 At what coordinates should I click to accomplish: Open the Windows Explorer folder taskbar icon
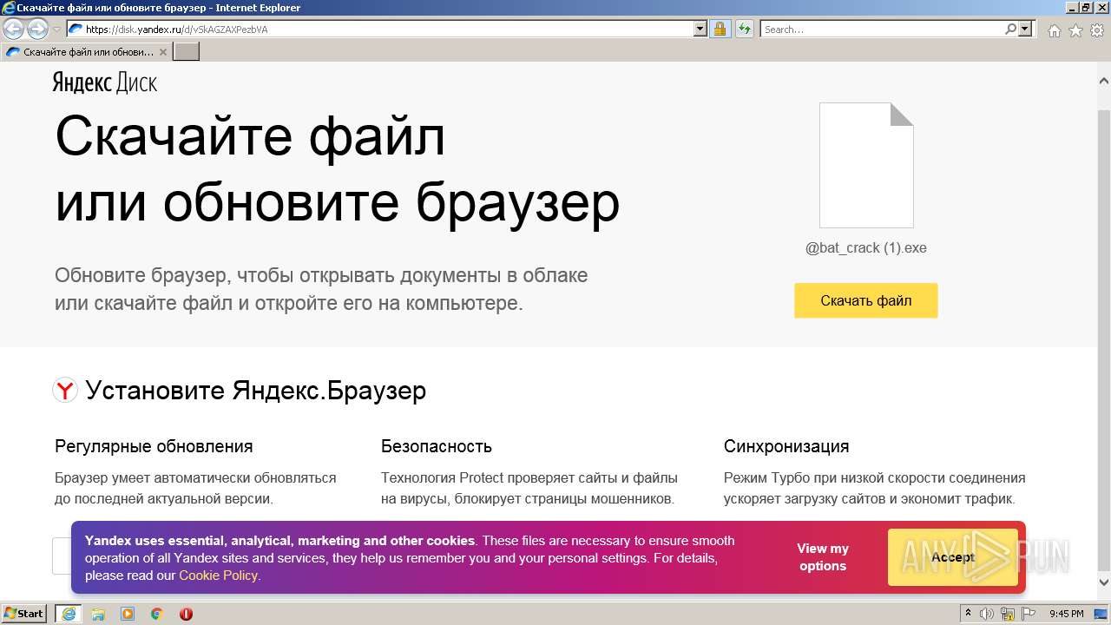(x=98, y=614)
